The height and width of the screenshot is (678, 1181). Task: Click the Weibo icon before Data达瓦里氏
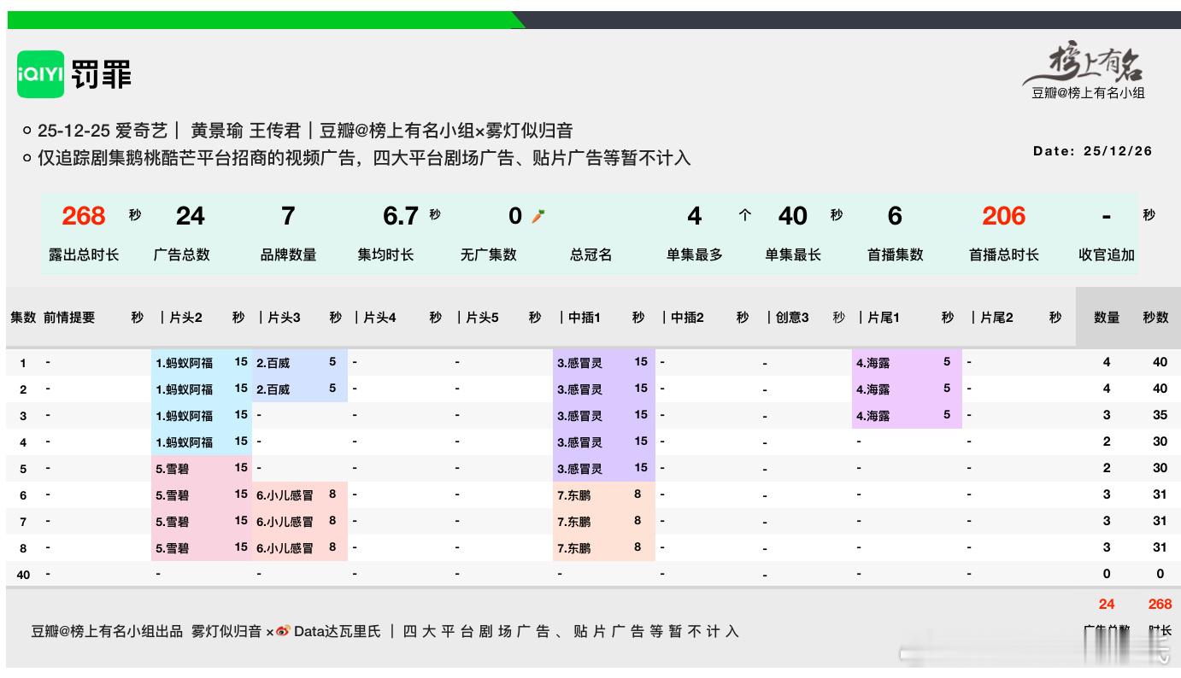tap(283, 632)
